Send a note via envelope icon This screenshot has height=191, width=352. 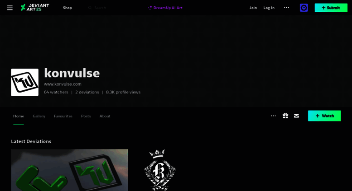(296, 116)
